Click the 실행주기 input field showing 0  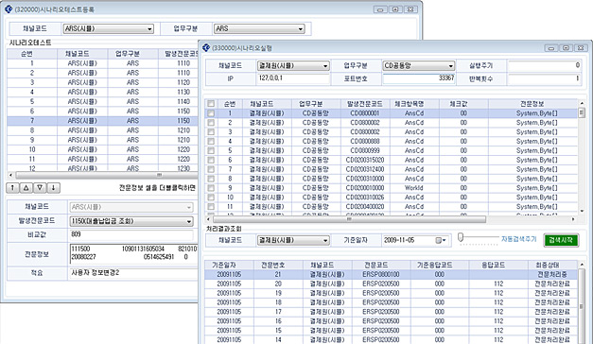pyautogui.click(x=544, y=65)
